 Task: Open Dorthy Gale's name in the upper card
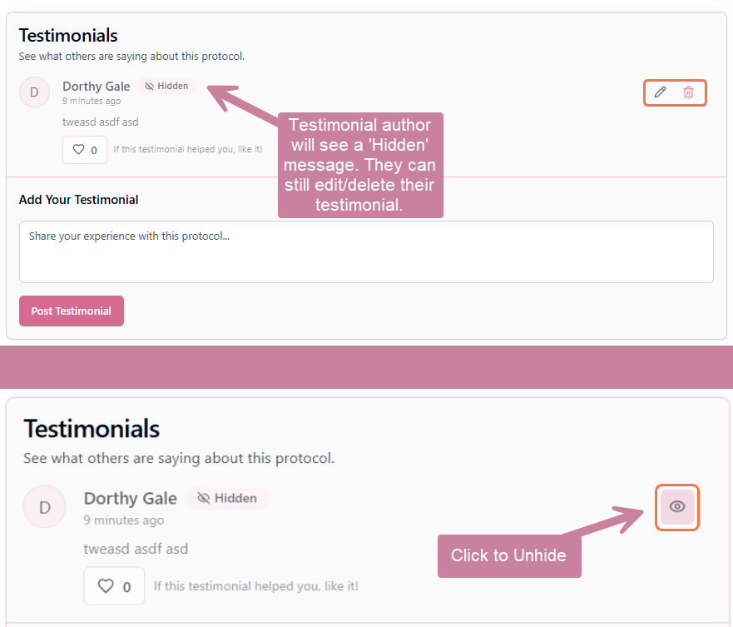click(96, 86)
